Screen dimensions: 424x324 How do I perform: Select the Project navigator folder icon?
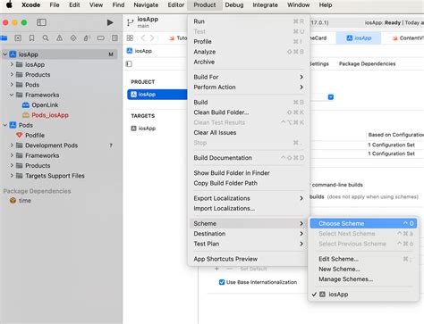4,38
